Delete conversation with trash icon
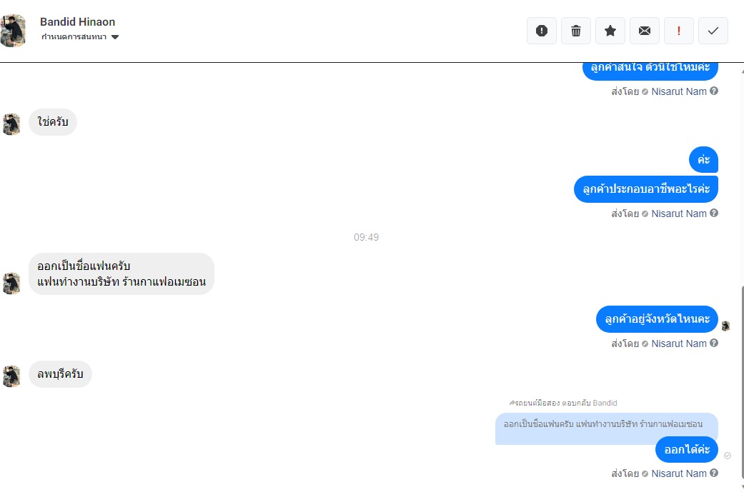 click(576, 31)
